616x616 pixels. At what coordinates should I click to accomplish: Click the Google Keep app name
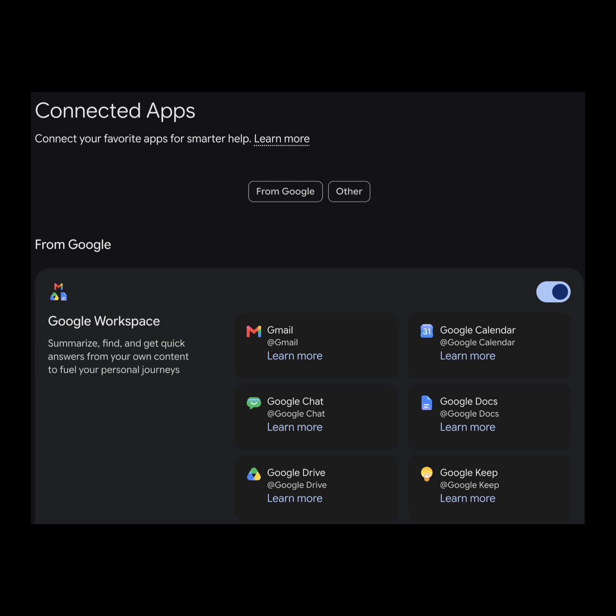469,472
